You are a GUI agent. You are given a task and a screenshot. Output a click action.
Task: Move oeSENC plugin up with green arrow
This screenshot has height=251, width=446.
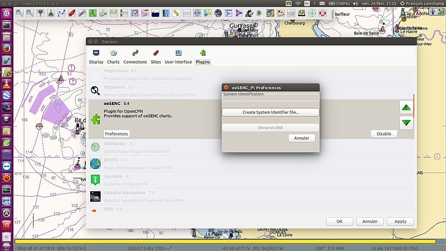click(x=406, y=108)
